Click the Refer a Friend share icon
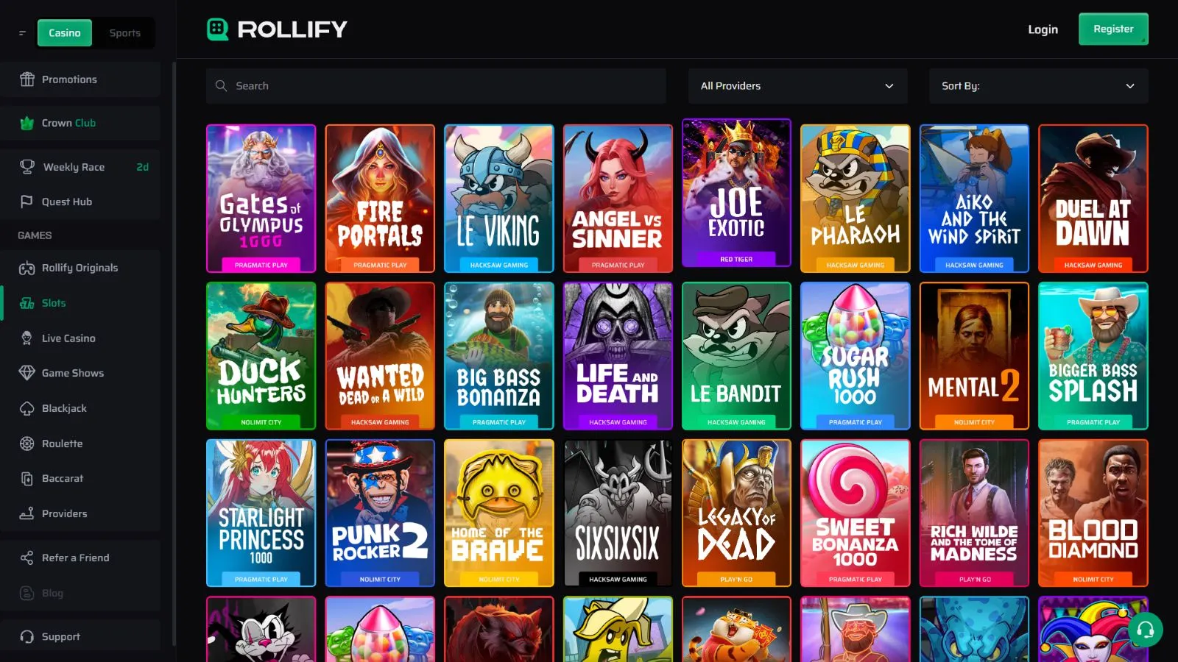 pyautogui.click(x=27, y=558)
